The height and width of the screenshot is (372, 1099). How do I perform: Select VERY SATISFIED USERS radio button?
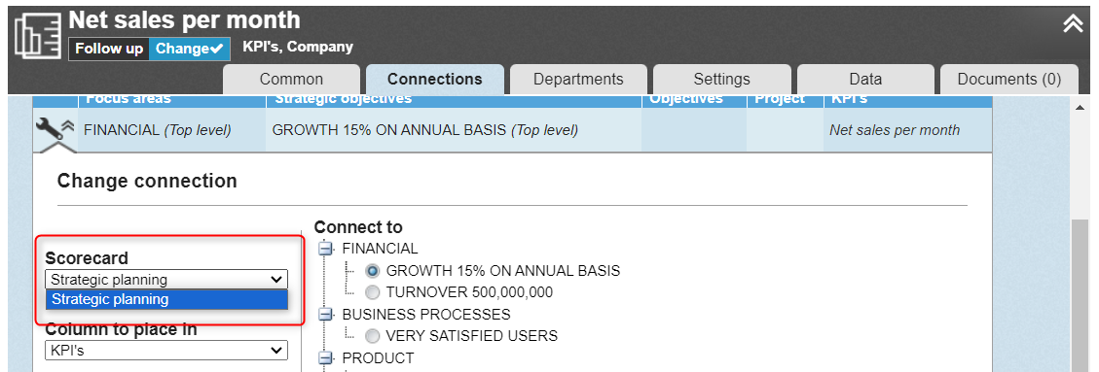pos(373,336)
